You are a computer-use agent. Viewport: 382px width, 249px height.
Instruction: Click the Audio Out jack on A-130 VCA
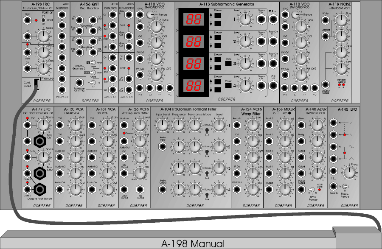[59, 189]
